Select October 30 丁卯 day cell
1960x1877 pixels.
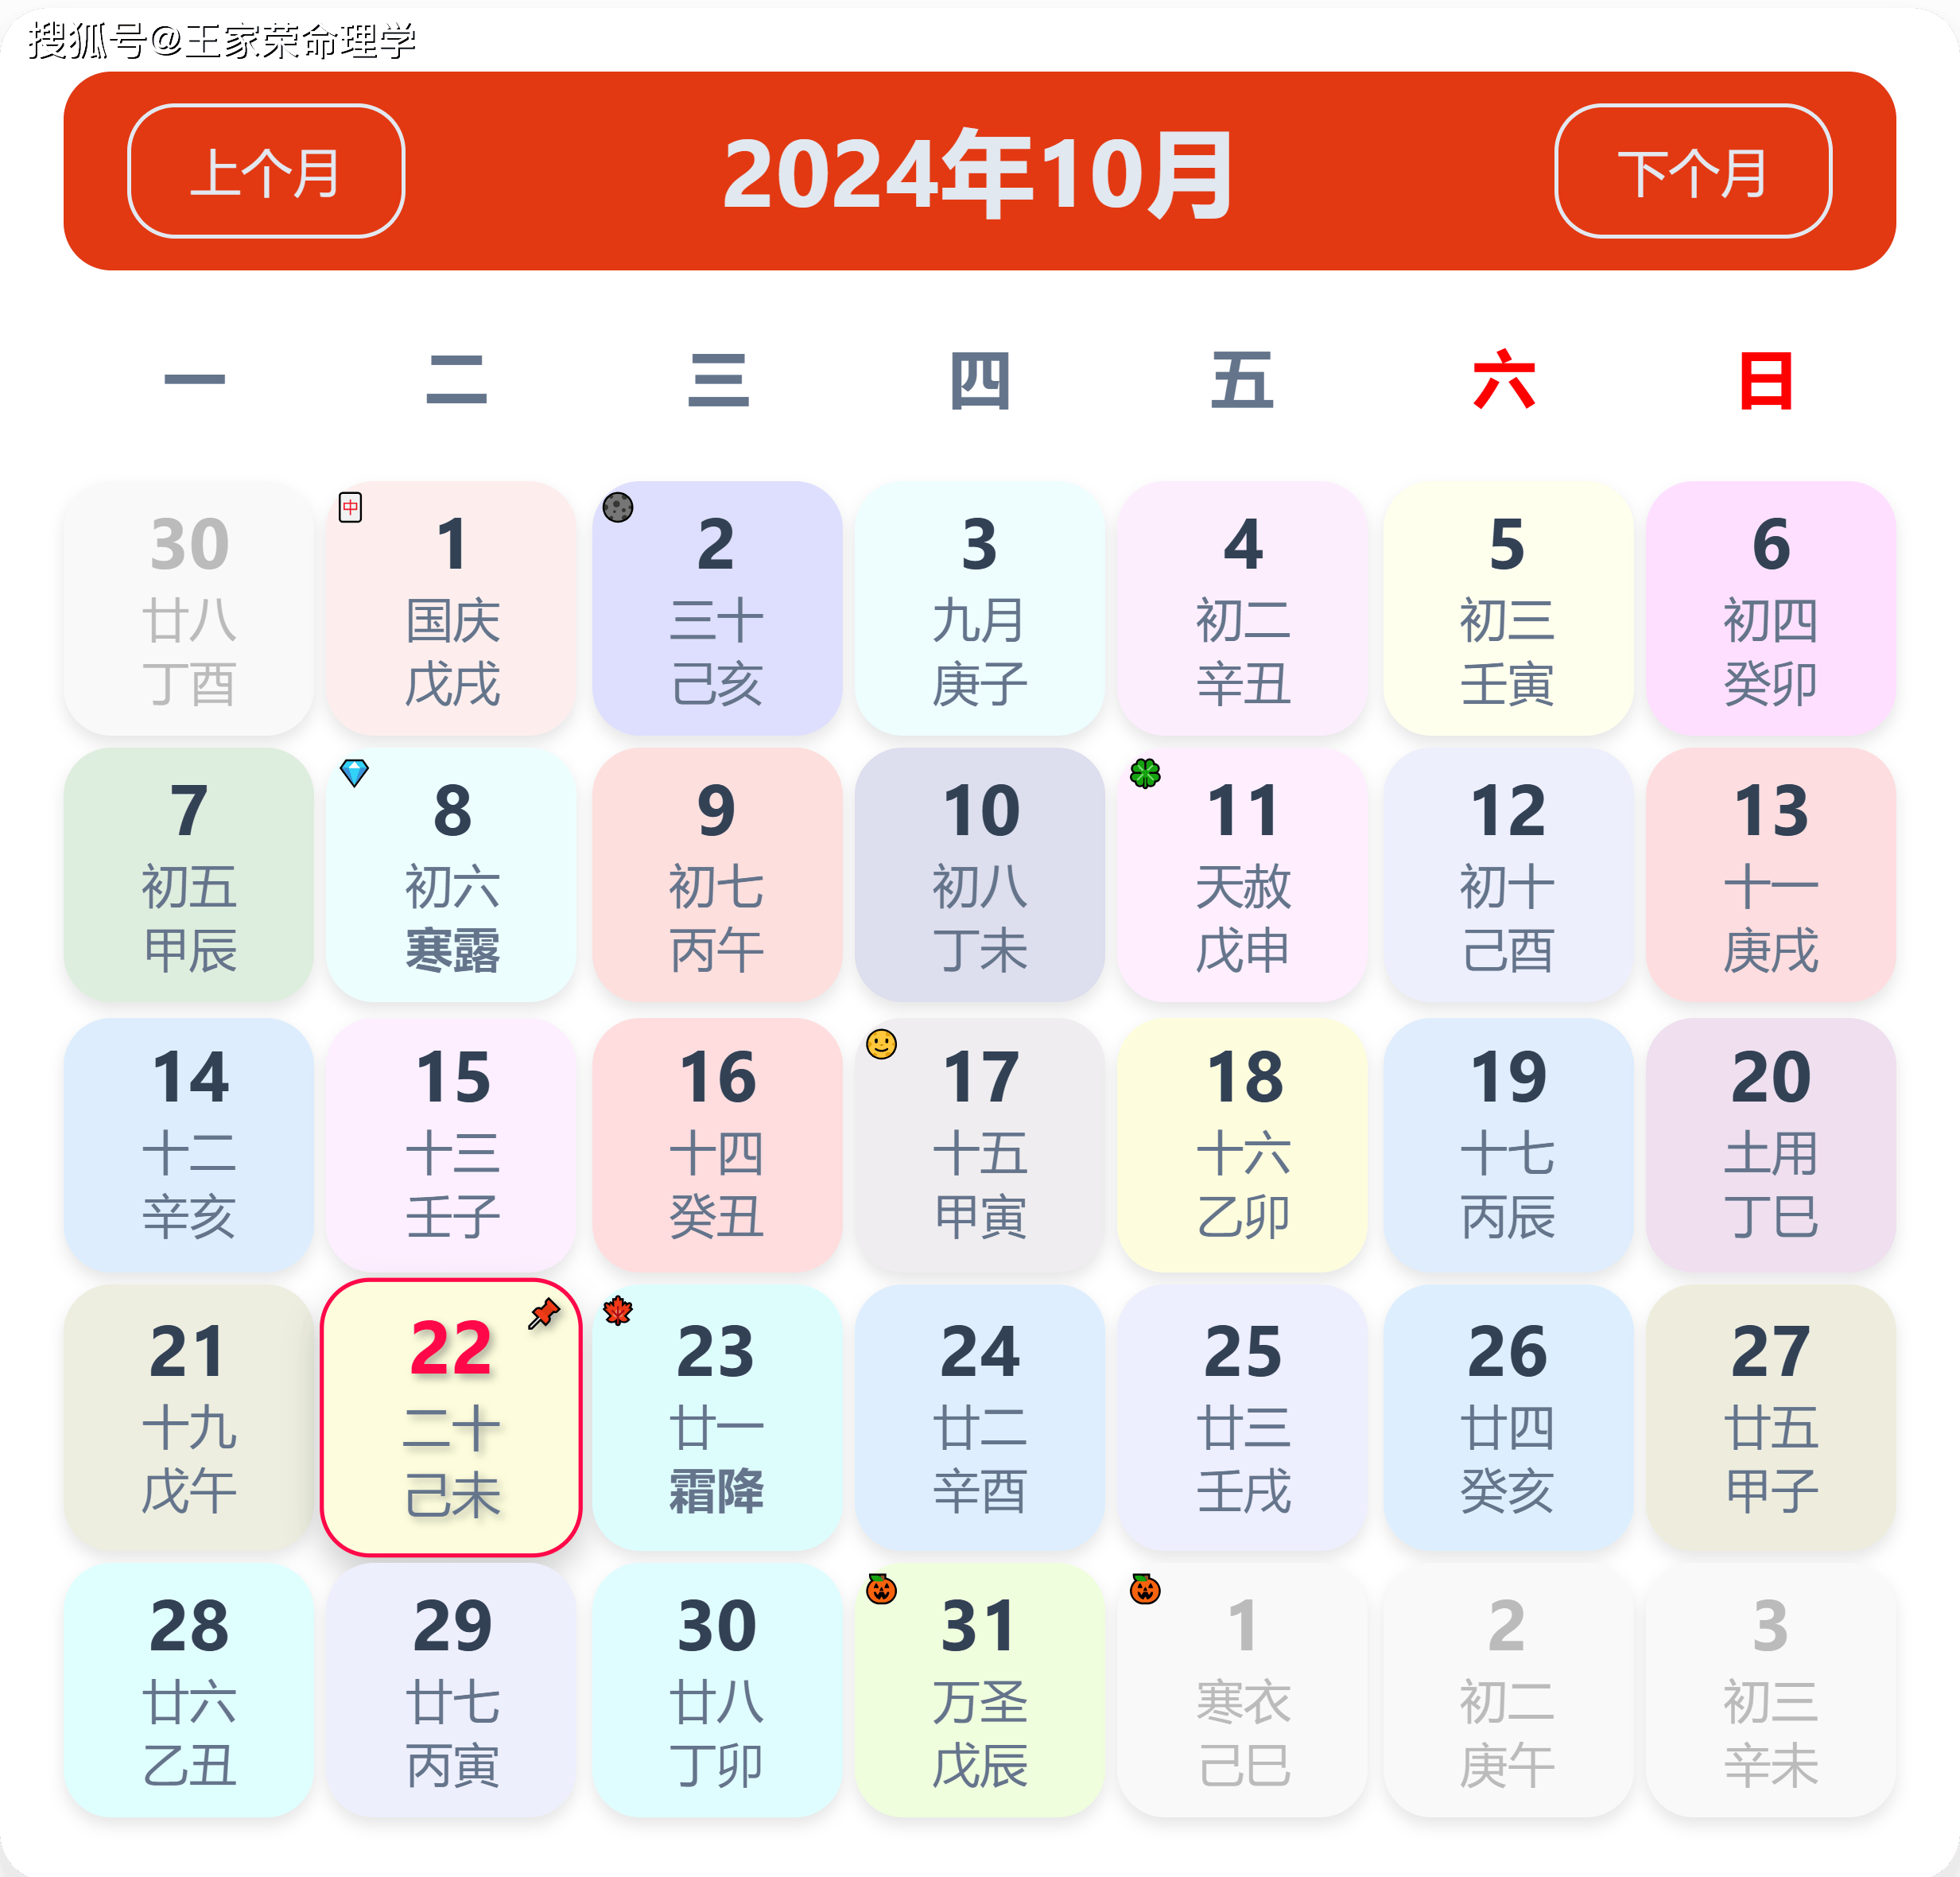[x=717, y=1691]
